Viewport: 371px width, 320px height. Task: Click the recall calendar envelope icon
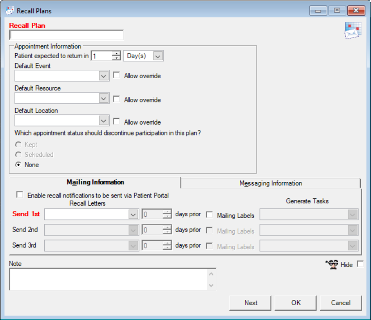[x=353, y=30]
